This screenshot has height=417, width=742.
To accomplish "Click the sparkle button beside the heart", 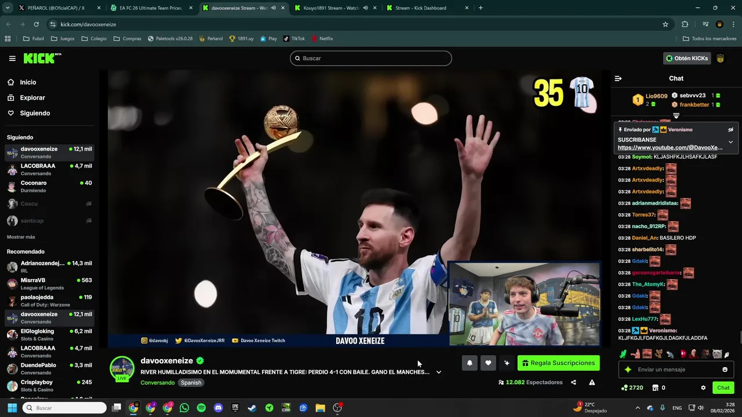I will [x=507, y=363].
